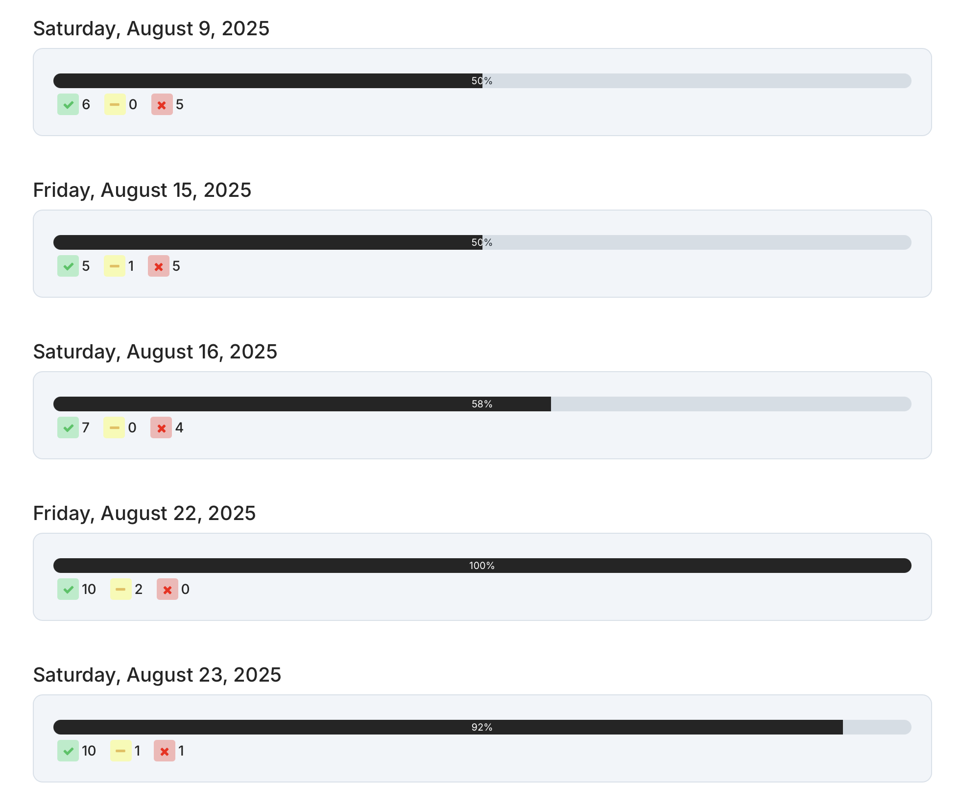Open the Saturday, August 9 heading
Viewport: 960px width, 806px height.
[151, 28]
